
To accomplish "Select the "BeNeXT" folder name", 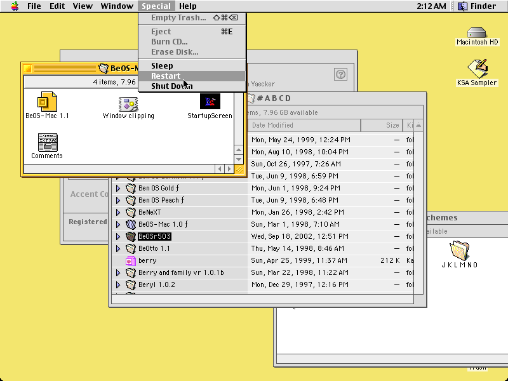I will pyautogui.click(x=150, y=212).
